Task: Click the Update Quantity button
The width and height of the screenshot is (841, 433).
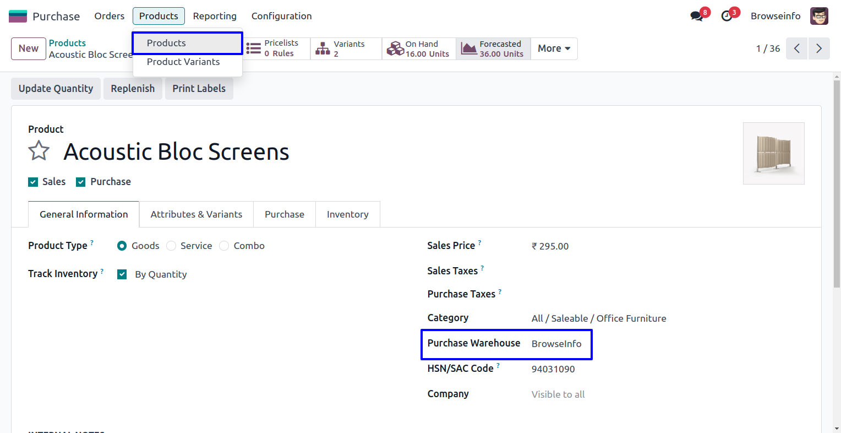Action: [56, 89]
